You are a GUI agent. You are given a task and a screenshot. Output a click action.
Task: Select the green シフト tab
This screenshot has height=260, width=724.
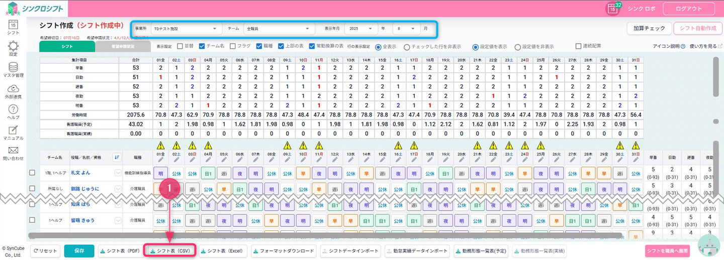67,47
